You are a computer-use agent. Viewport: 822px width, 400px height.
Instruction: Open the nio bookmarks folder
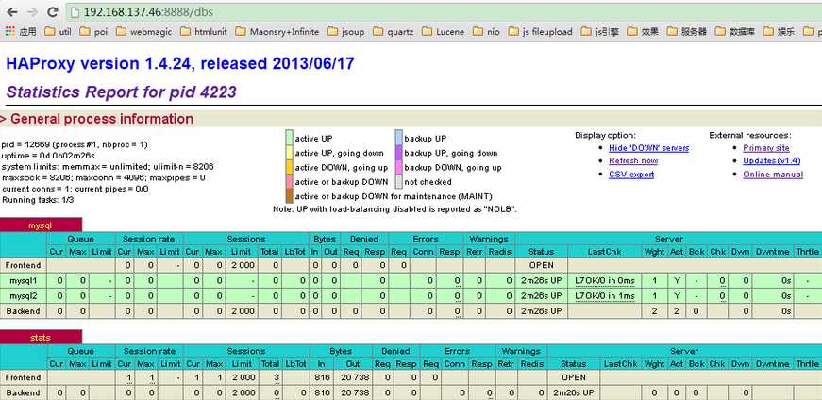tap(486, 31)
